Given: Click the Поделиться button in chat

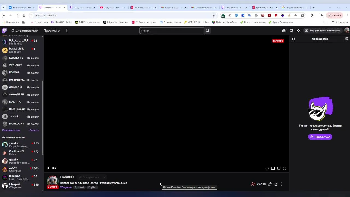Looking at the screenshot, I should (x=320, y=137).
